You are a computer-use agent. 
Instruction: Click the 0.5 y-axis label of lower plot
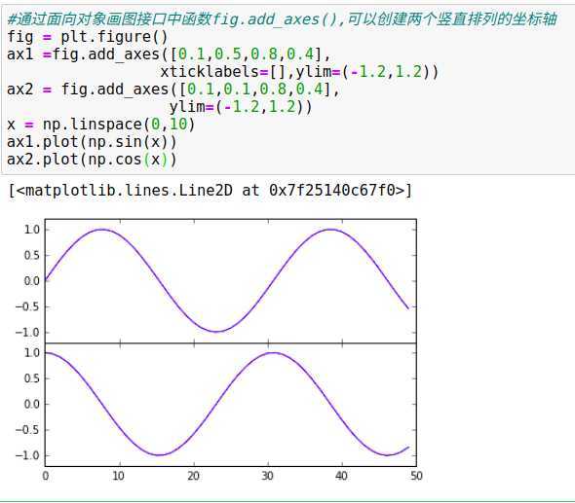coord(31,378)
